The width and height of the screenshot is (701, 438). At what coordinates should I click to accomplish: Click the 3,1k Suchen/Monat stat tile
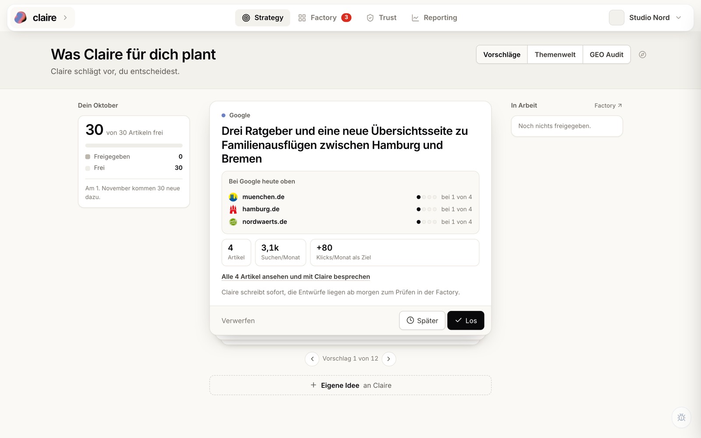[280, 252]
